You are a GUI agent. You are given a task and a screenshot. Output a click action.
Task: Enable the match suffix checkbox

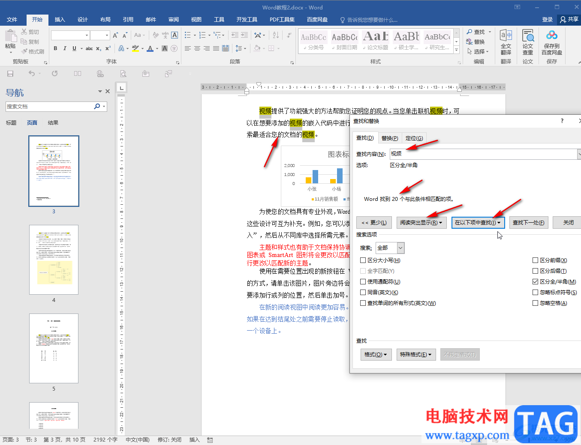(x=535, y=271)
